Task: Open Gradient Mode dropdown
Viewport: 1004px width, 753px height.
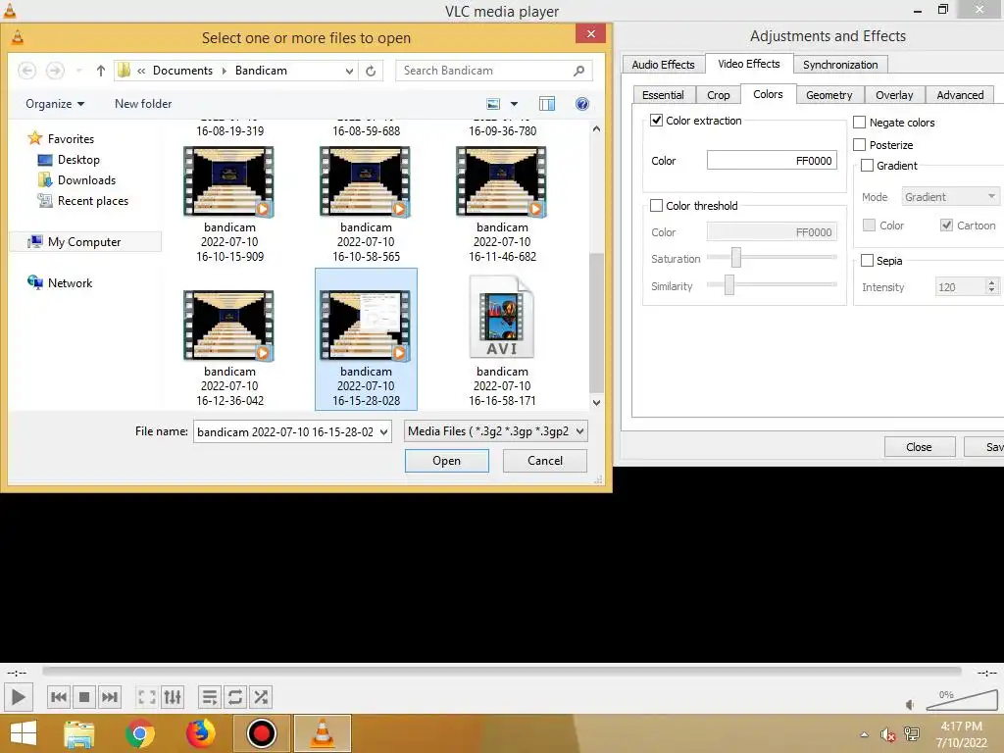Action: (x=950, y=196)
